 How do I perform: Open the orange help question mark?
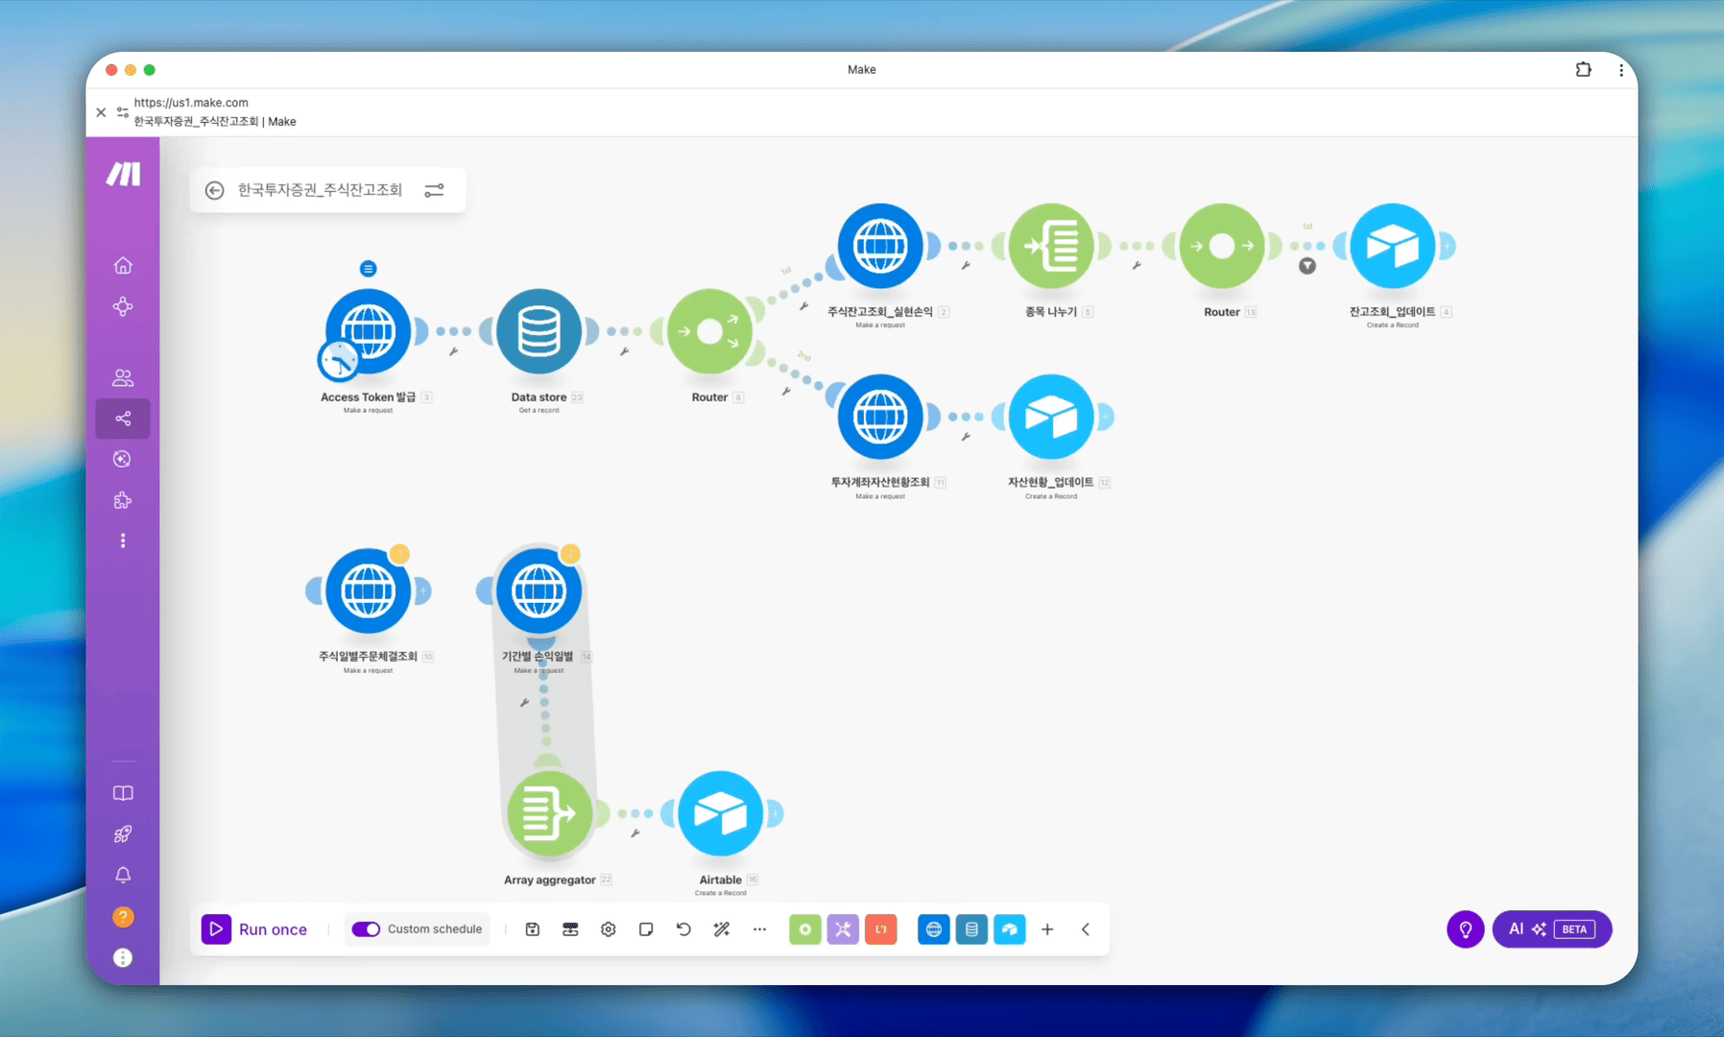tap(123, 917)
